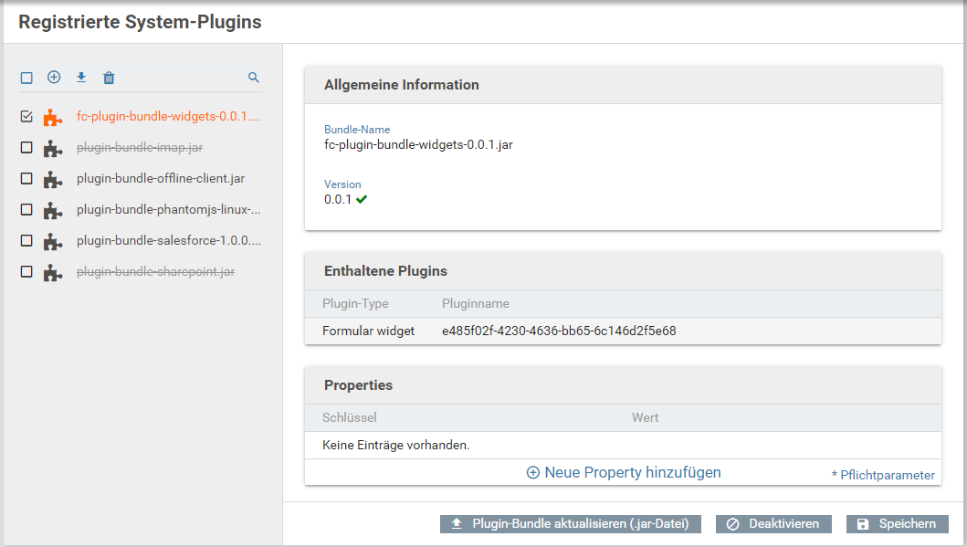Select plugin-bundle-offline-client.jar in the list
967x547 pixels.
(x=161, y=179)
